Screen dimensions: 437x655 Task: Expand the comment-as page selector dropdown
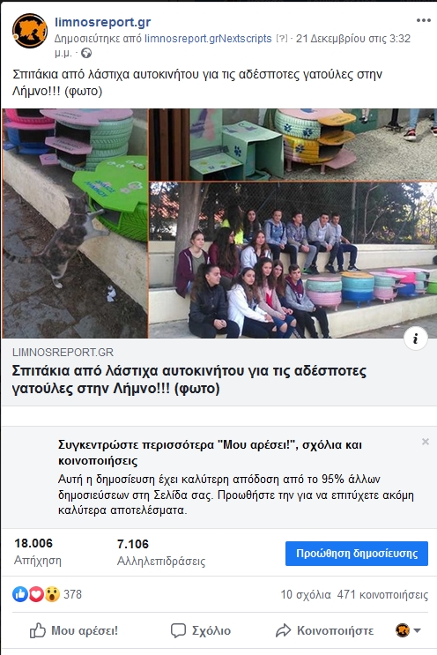(408, 630)
